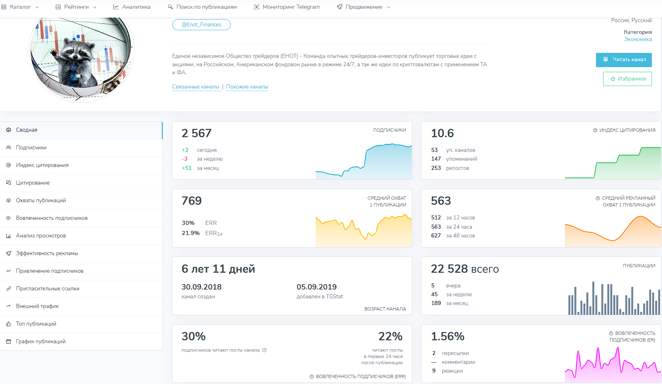Go to Мониторинг Telegram in top navigation
The width and height of the screenshot is (662, 384).
[x=287, y=7]
